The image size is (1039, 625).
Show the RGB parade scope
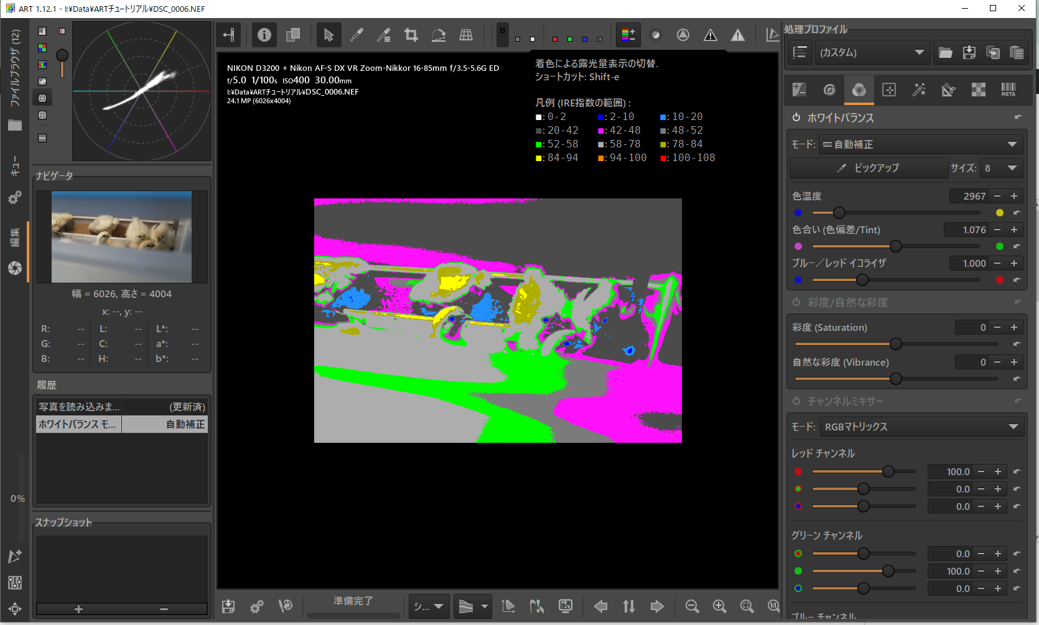[42, 65]
